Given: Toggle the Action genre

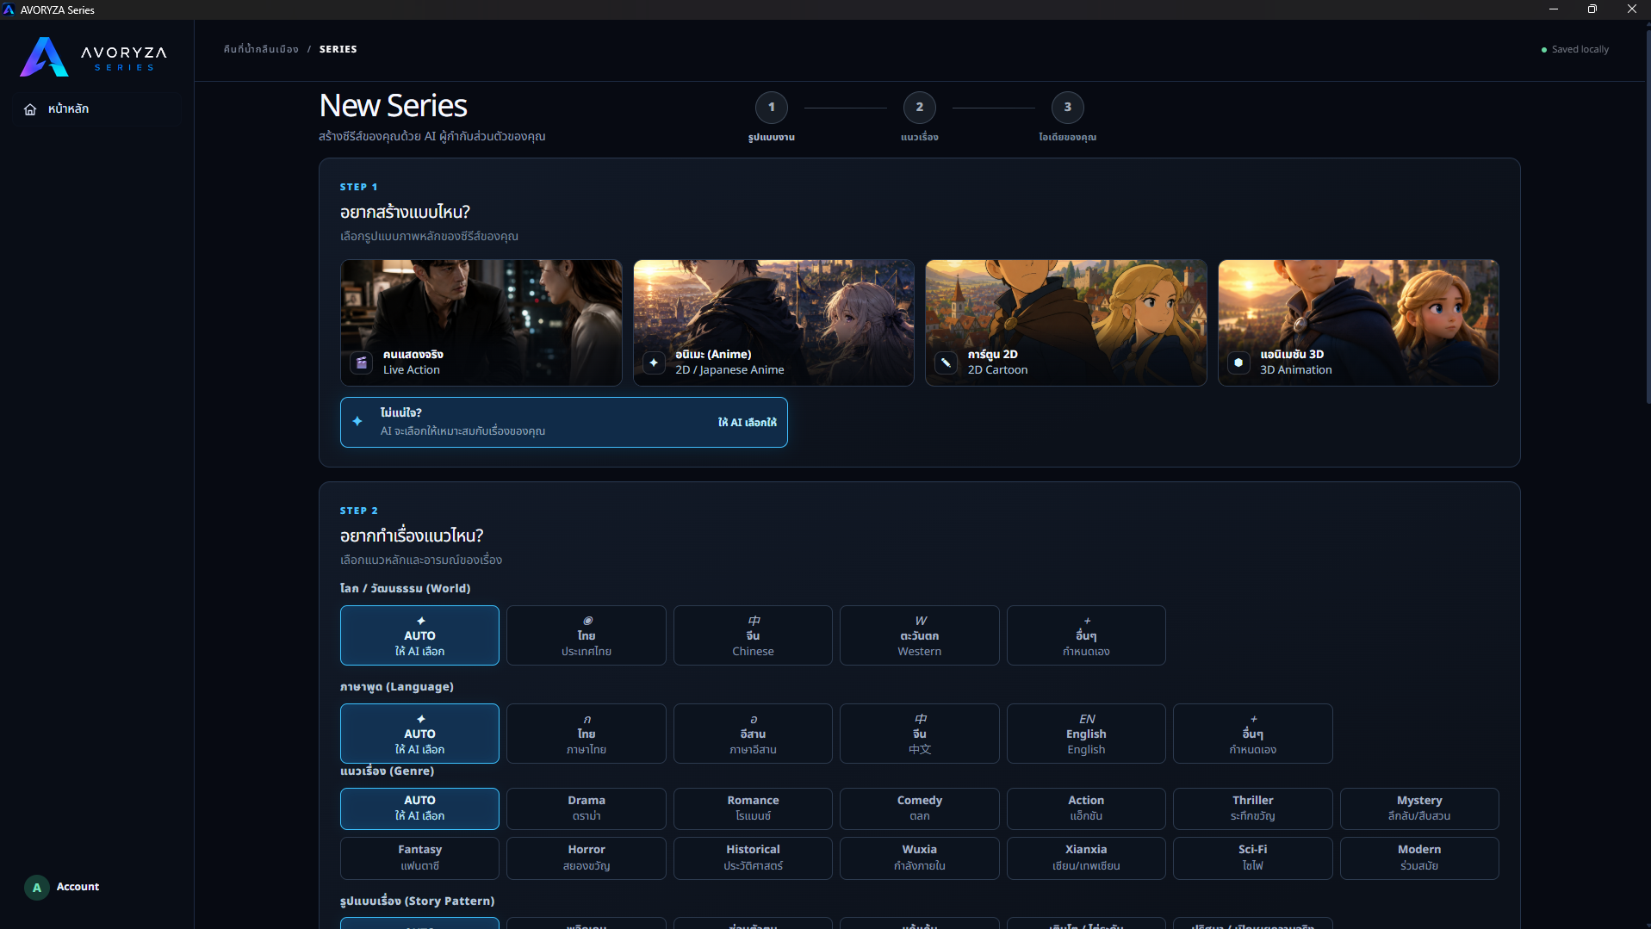Looking at the screenshot, I should click(1086, 808).
